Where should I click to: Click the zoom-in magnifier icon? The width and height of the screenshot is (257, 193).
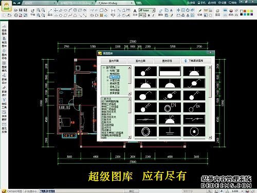(x=39, y=10)
